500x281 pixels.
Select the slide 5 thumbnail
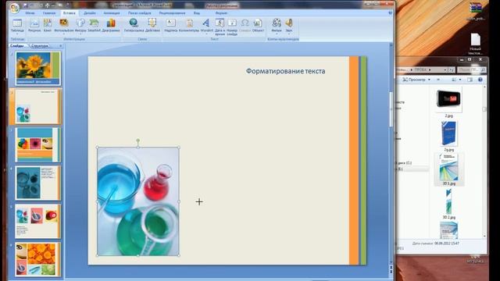coord(37,221)
